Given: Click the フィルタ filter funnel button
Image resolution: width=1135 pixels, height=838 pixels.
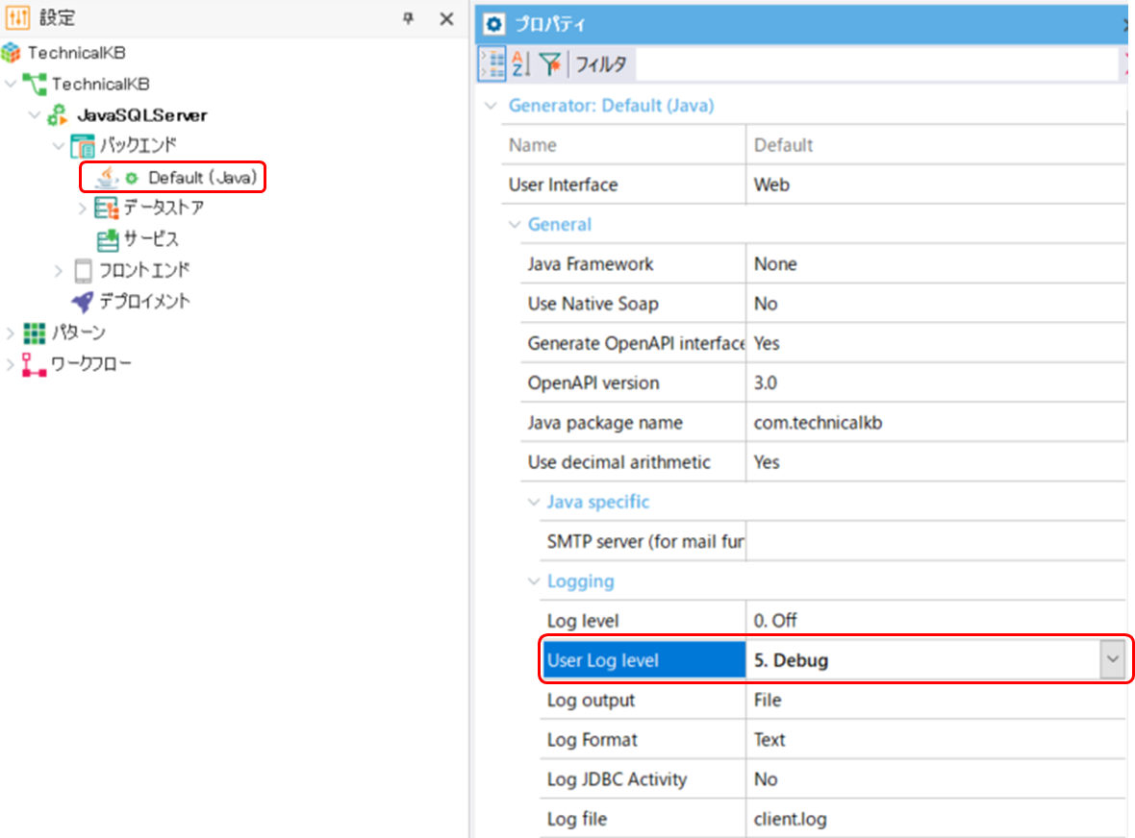Looking at the screenshot, I should pos(547,62).
